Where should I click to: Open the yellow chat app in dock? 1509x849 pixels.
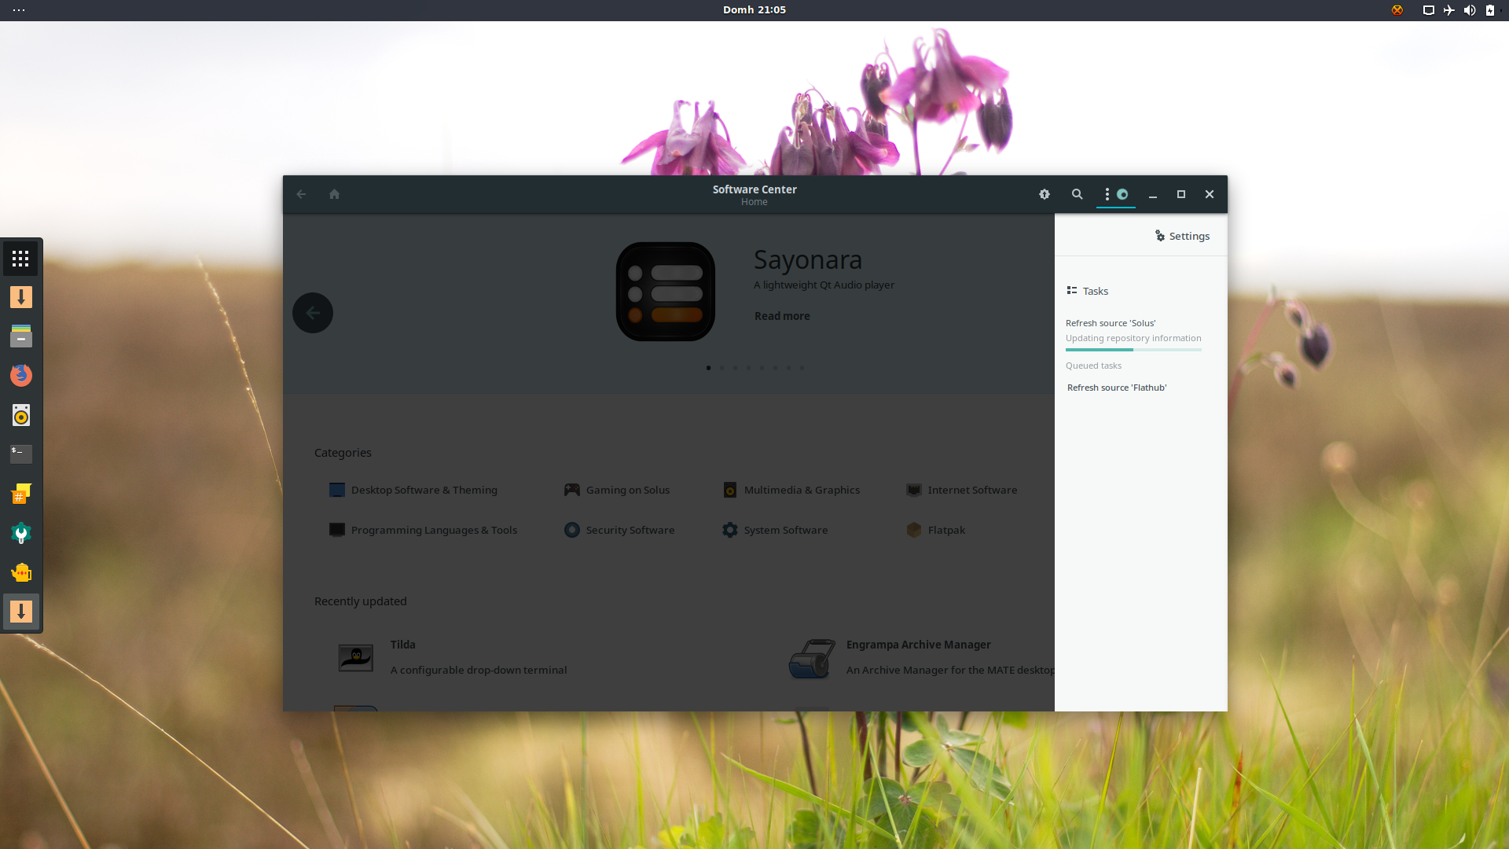(x=21, y=572)
